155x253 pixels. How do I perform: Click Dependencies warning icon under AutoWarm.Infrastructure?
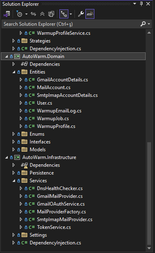(x=24, y=165)
